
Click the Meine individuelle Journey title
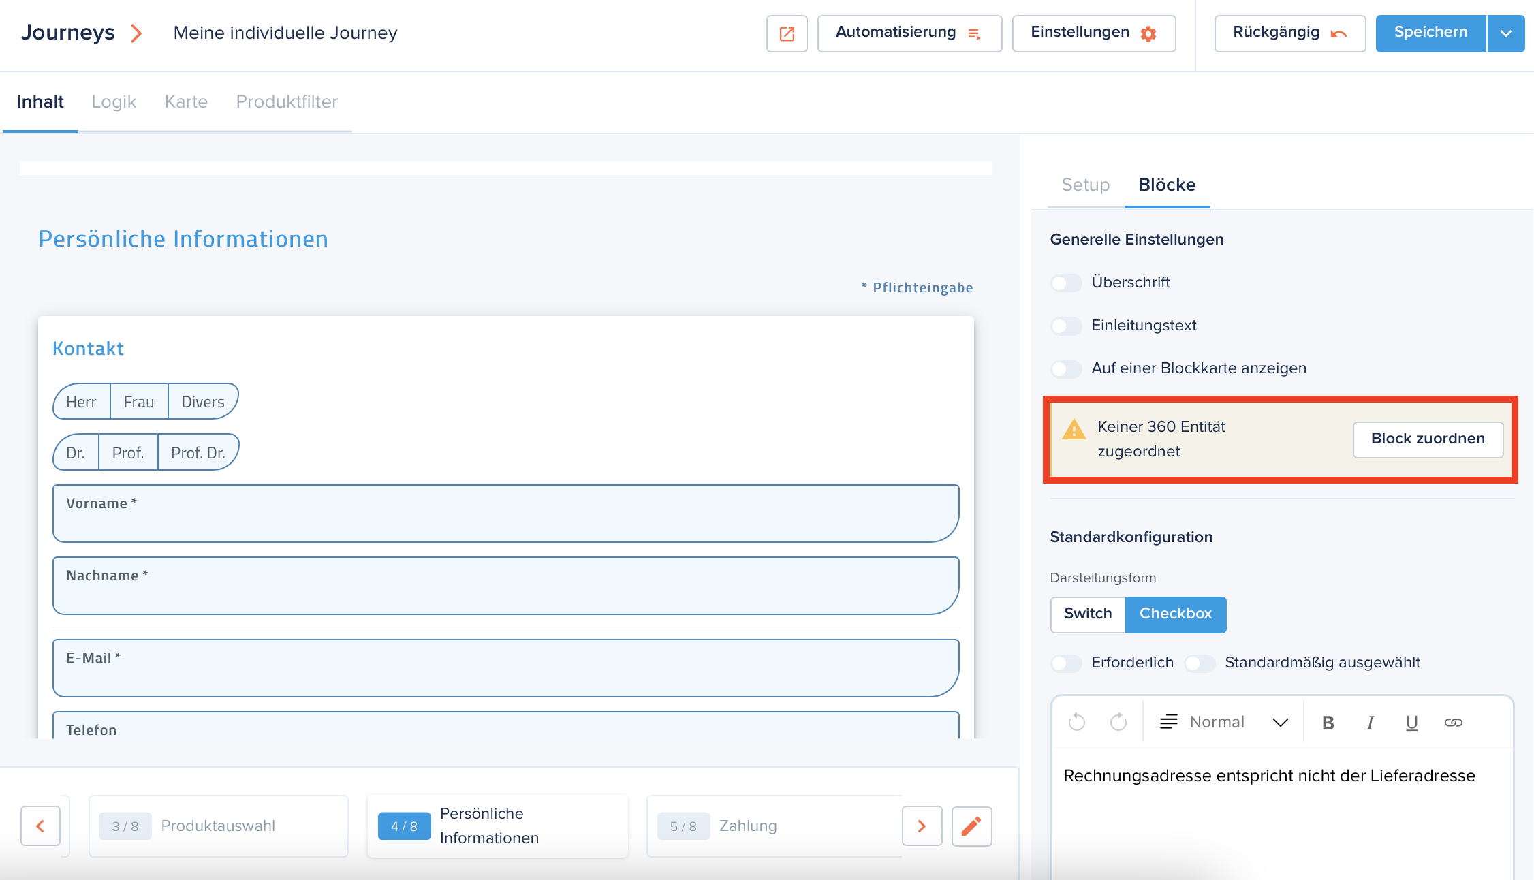285,33
